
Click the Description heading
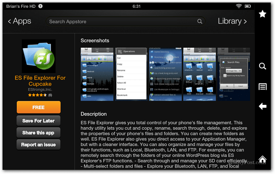point(94,114)
